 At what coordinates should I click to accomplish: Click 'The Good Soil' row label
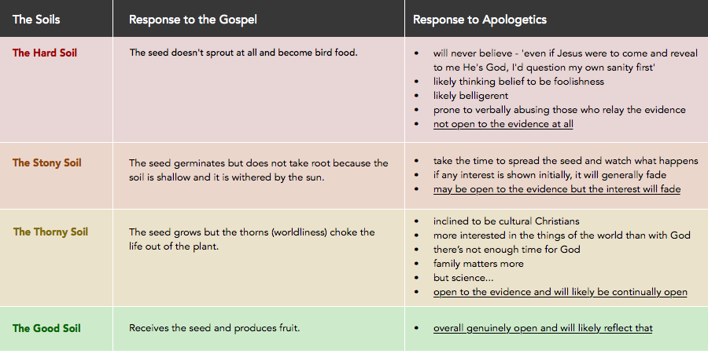[46, 328]
